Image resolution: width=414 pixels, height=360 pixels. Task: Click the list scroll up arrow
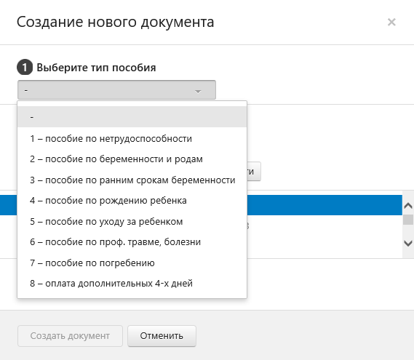[x=408, y=206]
